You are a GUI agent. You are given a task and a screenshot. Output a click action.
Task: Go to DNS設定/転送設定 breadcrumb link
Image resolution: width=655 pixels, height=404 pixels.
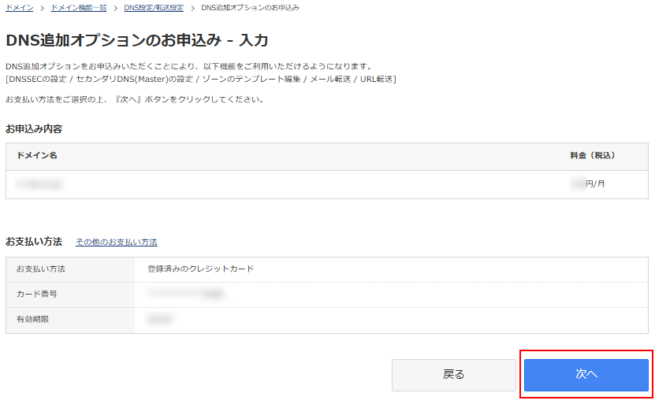pyautogui.click(x=154, y=7)
